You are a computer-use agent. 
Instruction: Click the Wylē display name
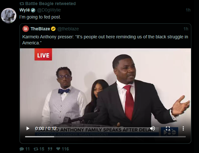pyautogui.click(x=25, y=10)
